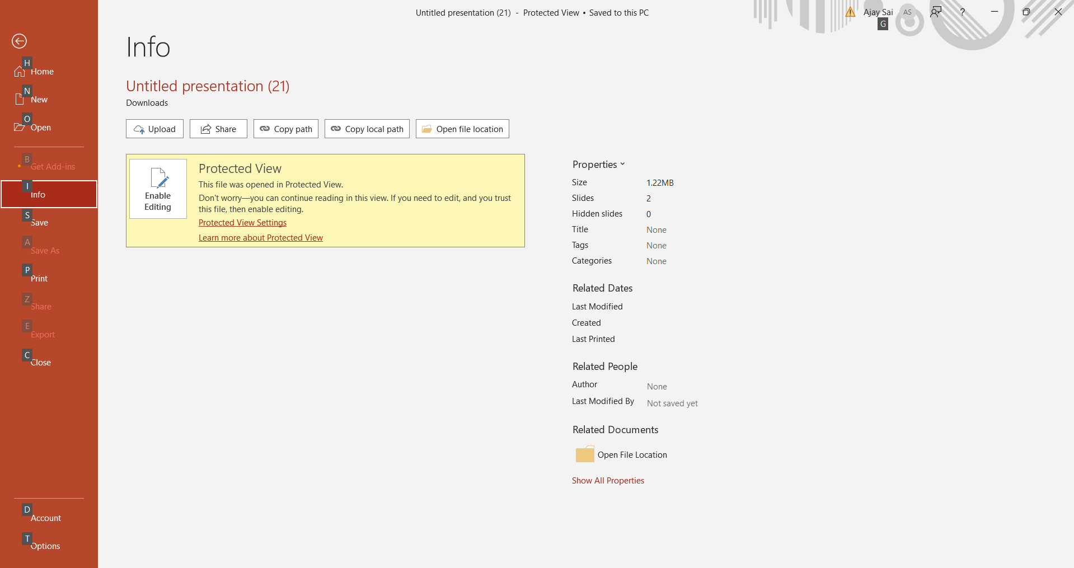Minimize the PowerPoint window

point(995,12)
